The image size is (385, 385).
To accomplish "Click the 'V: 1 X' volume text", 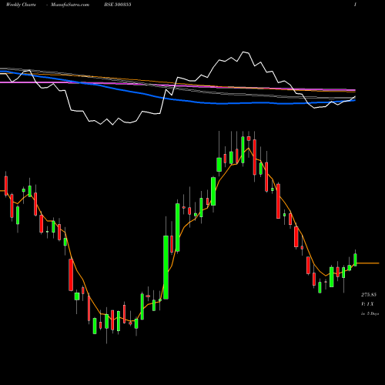I will pyautogui.click(x=367, y=304).
